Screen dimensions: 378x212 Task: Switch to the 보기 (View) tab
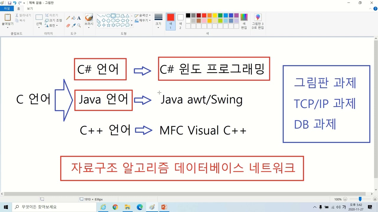[x=30, y=9]
